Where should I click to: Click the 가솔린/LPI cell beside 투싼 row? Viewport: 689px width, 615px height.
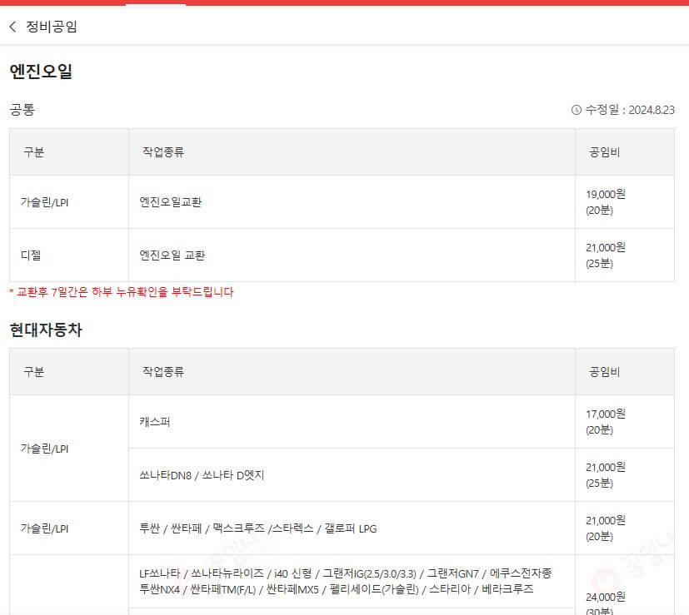point(69,528)
